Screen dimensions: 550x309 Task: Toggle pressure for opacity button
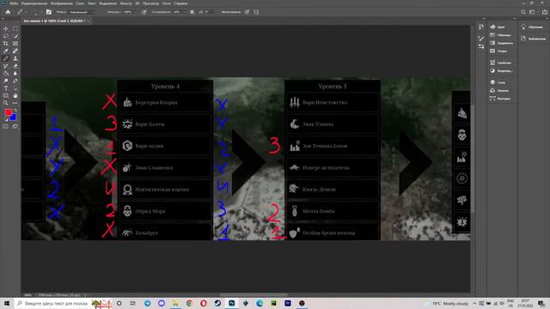(x=144, y=12)
